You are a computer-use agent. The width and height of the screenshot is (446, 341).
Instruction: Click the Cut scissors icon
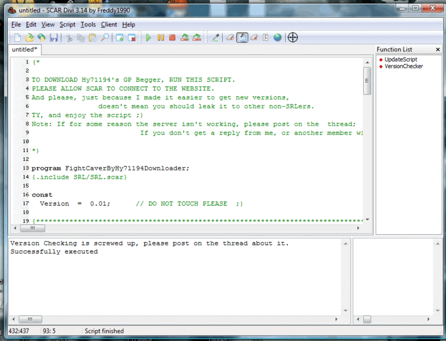pos(69,37)
